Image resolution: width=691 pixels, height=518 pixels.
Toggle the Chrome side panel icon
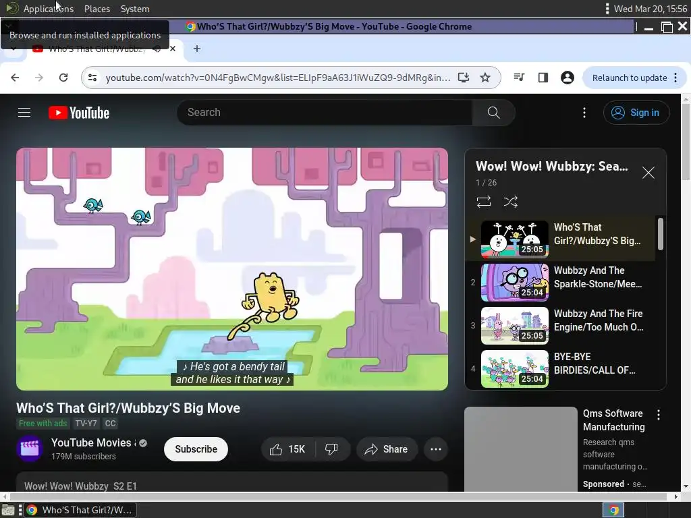[x=543, y=78]
